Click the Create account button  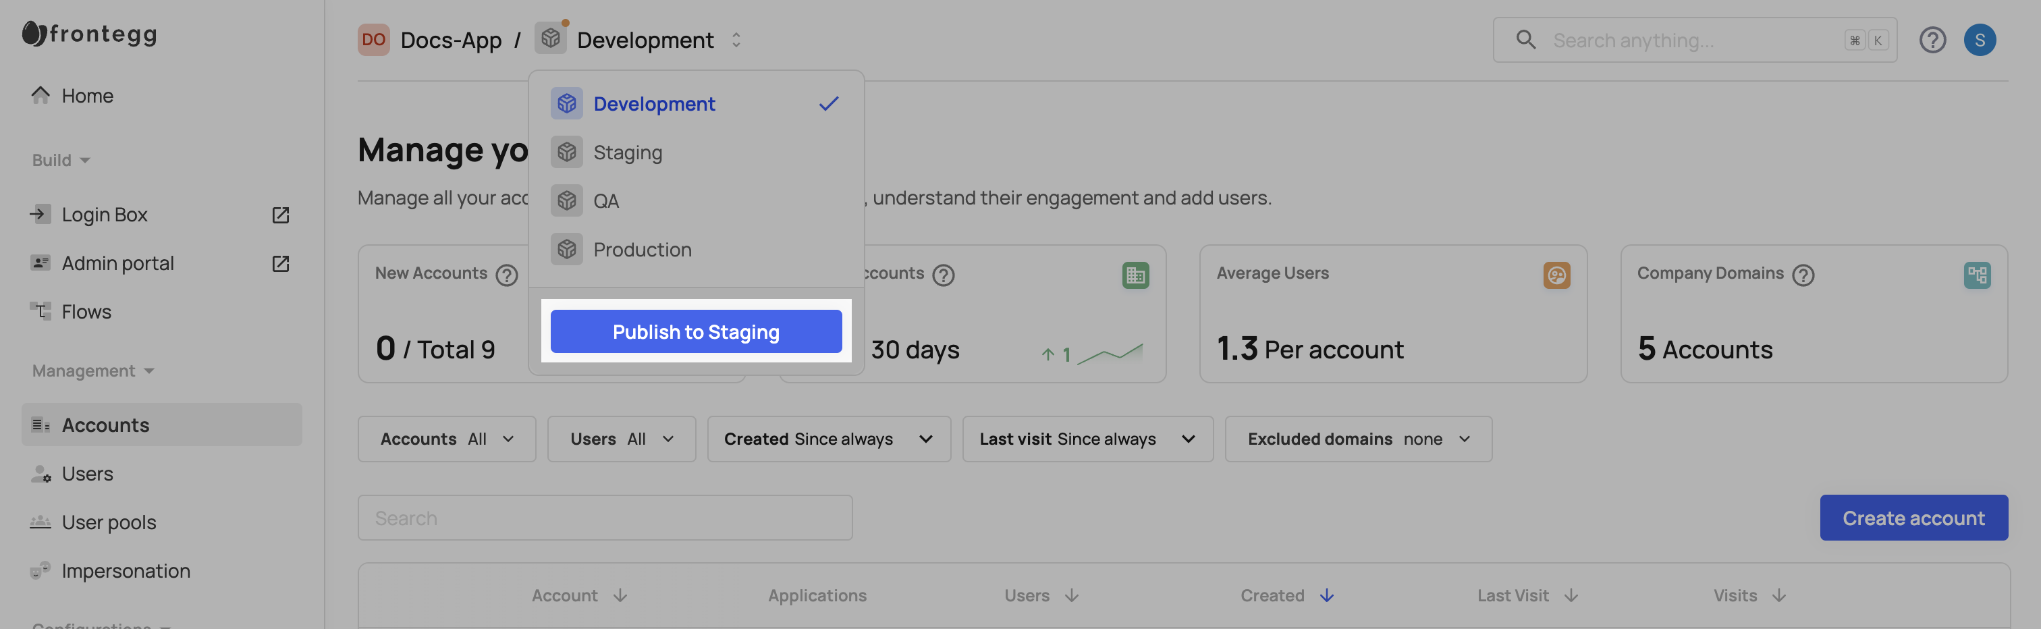pos(1913,517)
